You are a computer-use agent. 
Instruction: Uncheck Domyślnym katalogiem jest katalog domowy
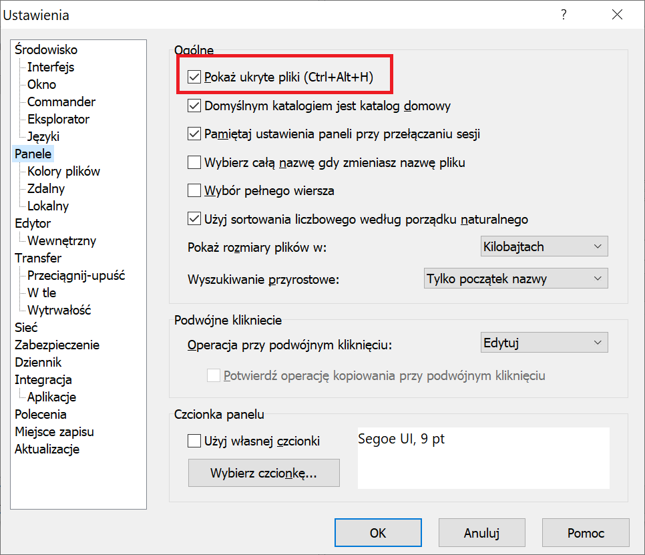(x=194, y=106)
